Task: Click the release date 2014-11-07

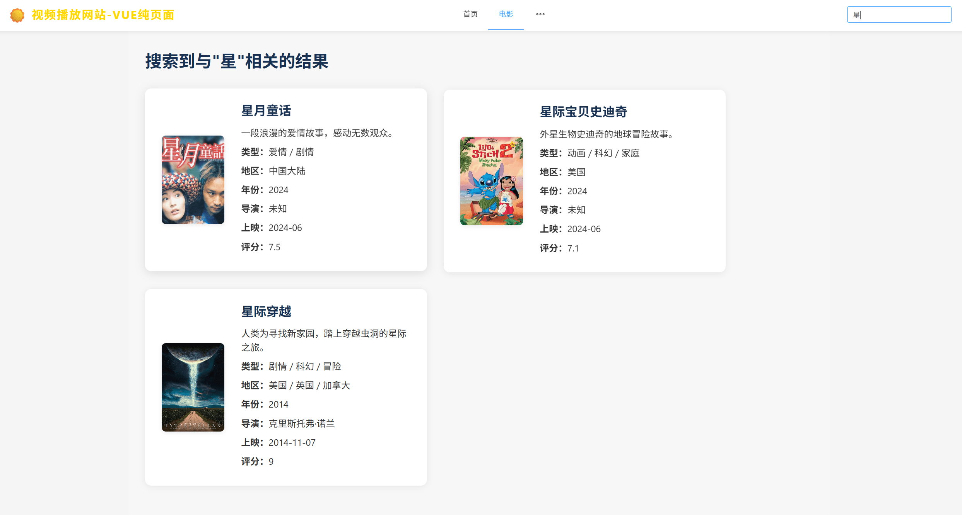Action: pos(291,442)
